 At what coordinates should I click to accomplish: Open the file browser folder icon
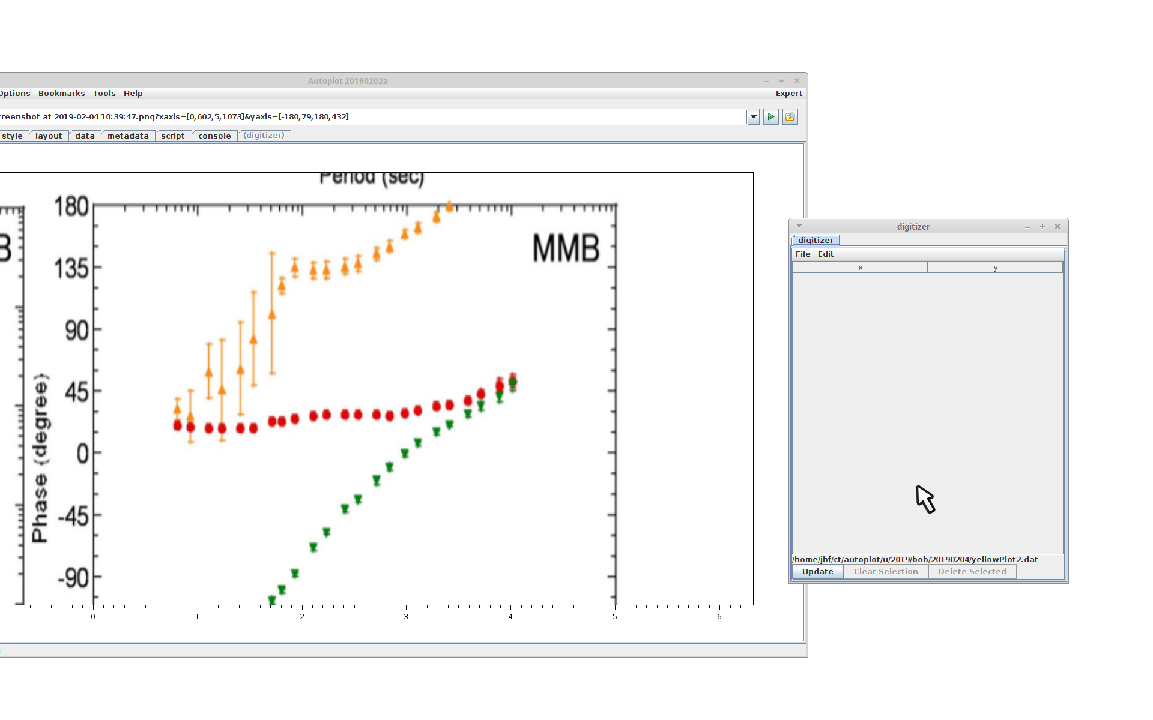pos(790,117)
